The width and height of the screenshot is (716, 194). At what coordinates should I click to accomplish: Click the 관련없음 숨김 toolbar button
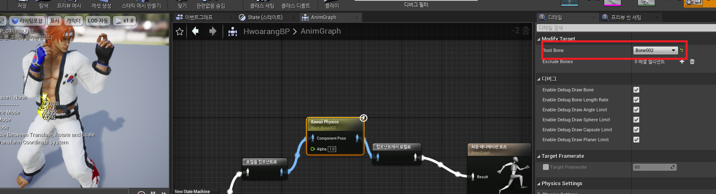pos(211,5)
